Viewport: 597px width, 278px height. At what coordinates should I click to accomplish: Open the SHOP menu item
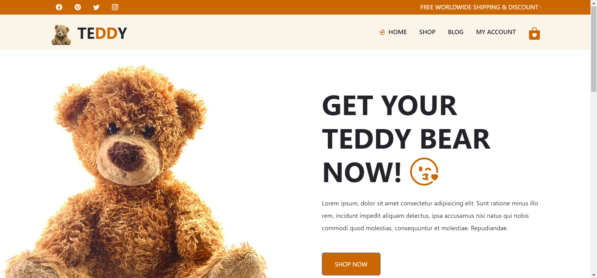[427, 32]
